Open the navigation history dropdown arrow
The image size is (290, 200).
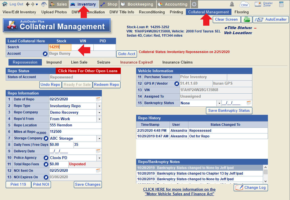pos(37,5)
